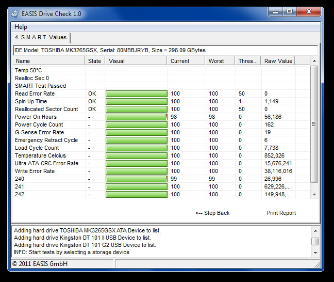Image resolution: width=334 pixels, height=282 pixels.
Task: Click the log panel scrollbar thumb
Action: (x=315, y=242)
